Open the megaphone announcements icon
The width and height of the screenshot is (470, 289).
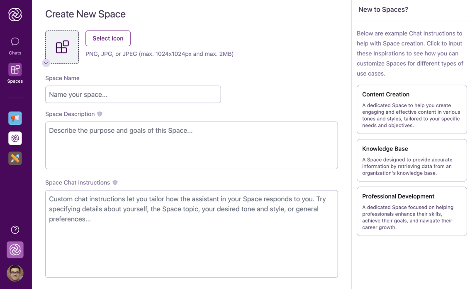click(x=15, y=118)
